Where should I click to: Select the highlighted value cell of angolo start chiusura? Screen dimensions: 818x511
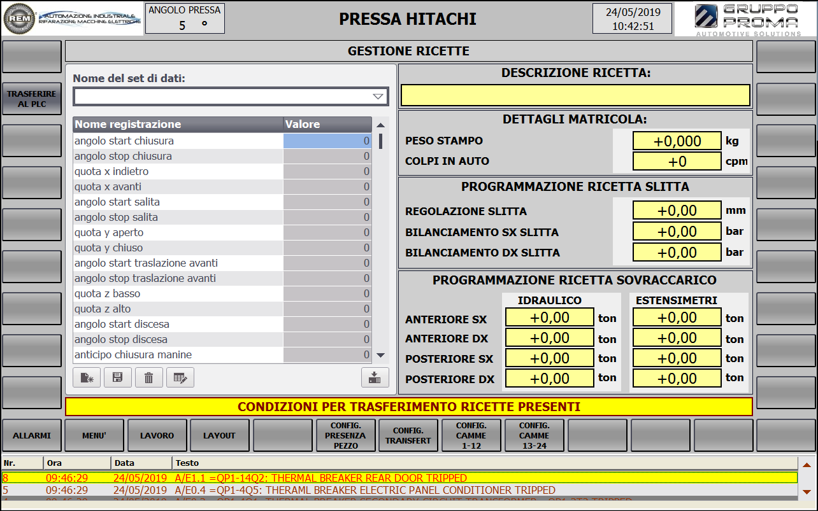(x=327, y=141)
